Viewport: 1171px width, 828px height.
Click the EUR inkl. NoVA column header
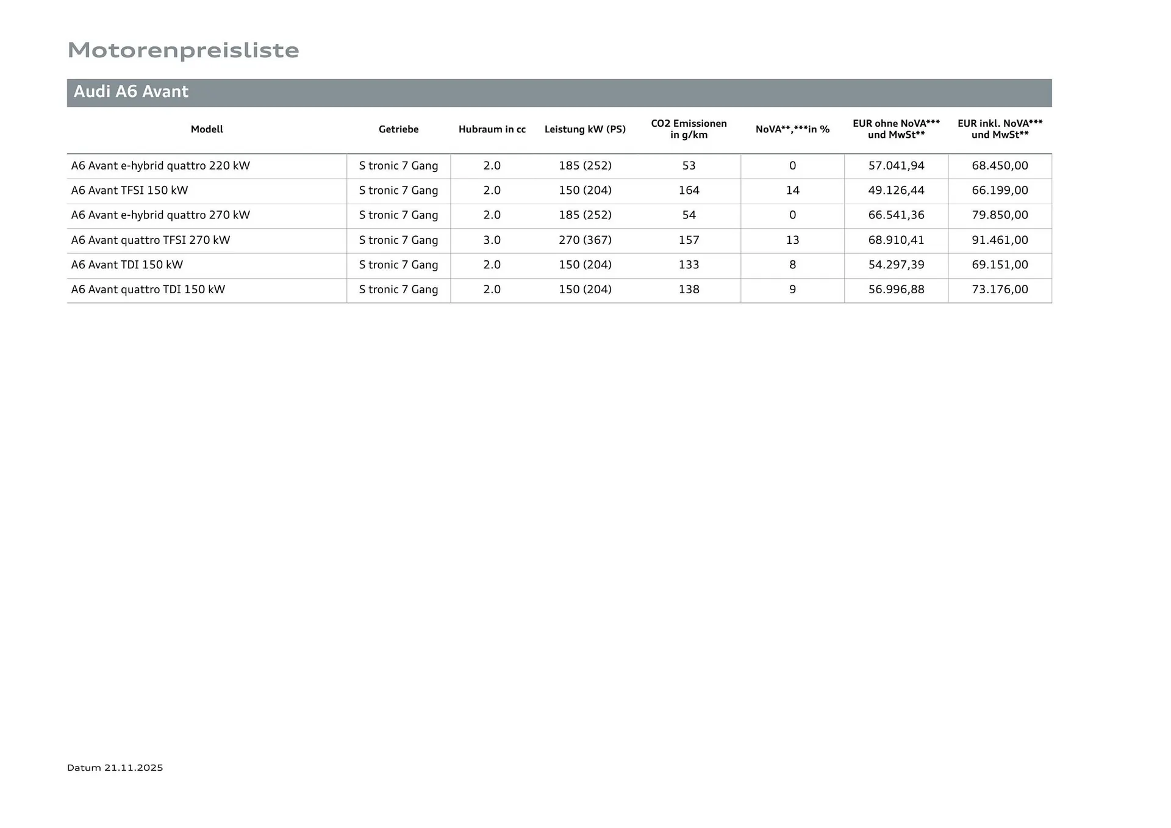pyautogui.click(x=1000, y=129)
